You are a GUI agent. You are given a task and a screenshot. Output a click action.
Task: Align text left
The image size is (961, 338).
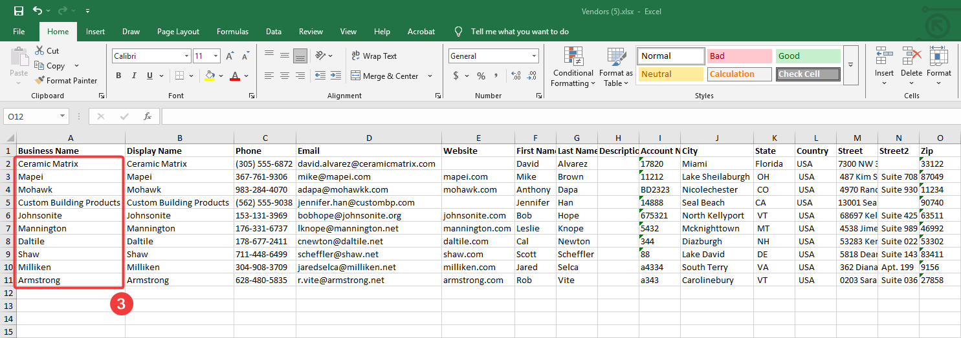(269, 76)
